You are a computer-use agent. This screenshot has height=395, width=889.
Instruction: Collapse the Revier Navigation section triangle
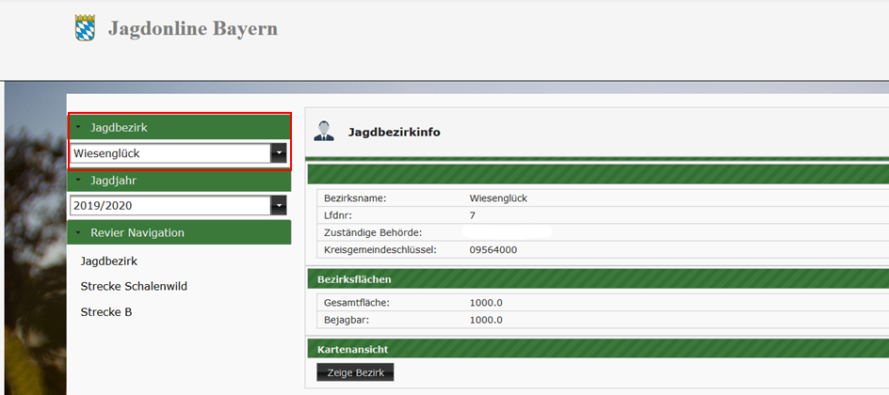point(78,232)
